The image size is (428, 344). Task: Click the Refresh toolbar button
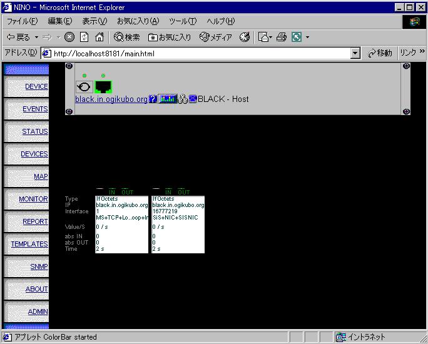[84, 38]
